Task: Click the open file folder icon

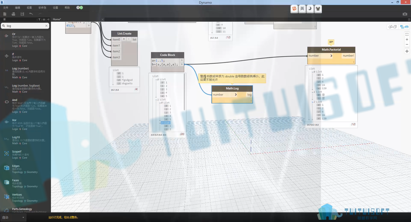Action: [x=13, y=14]
